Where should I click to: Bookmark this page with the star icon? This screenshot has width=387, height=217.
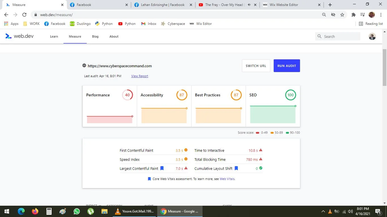click(x=342, y=15)
